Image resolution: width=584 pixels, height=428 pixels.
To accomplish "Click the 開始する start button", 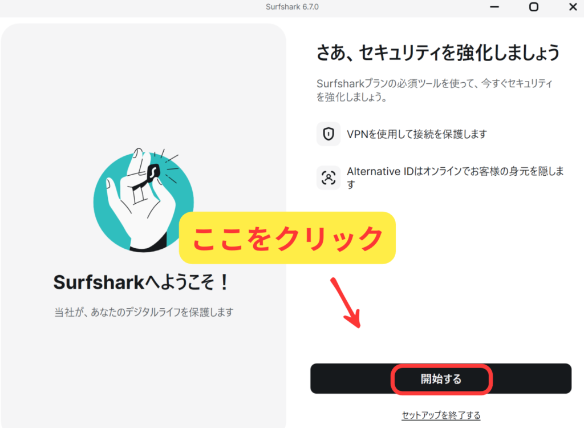I will click(x=441, y=379).
